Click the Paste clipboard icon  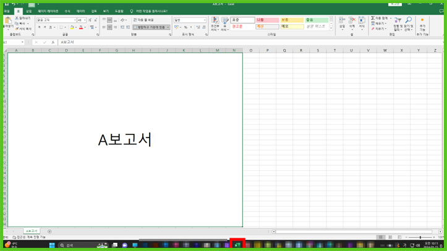click(x=8, y=20)
